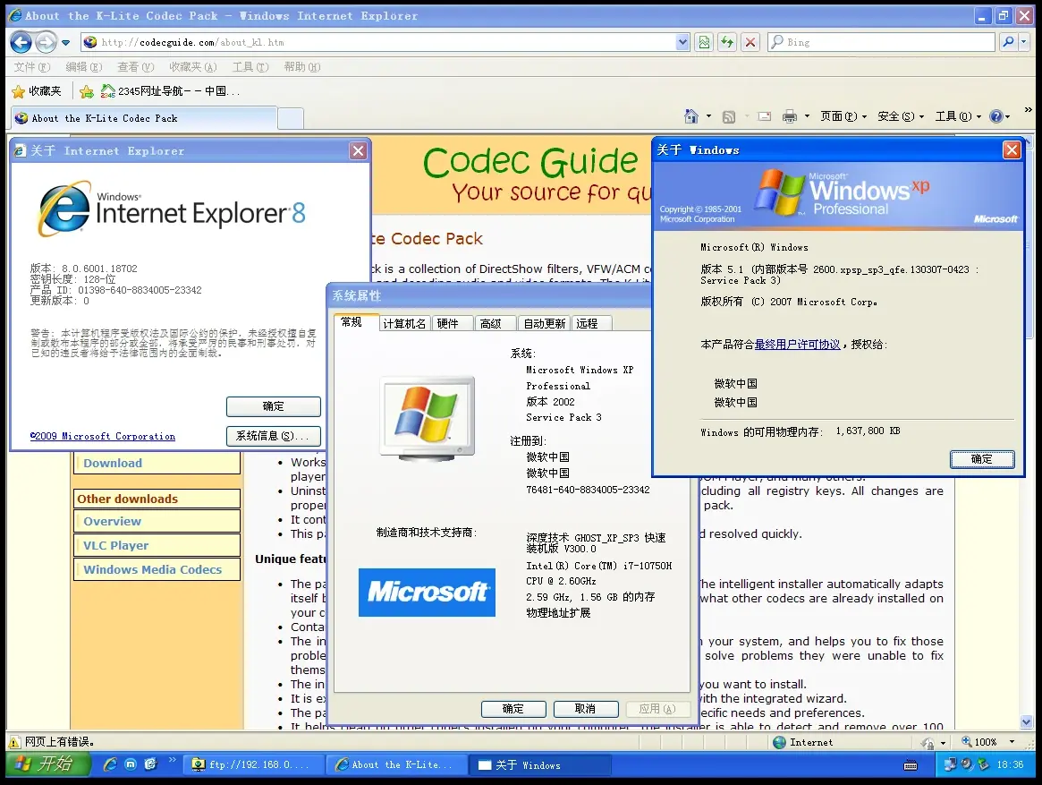The width and height of the screenshot is (1042, 785).
Task: Switch to the ftp://192.168.0 taskbar window
Action: click(253, 765)
